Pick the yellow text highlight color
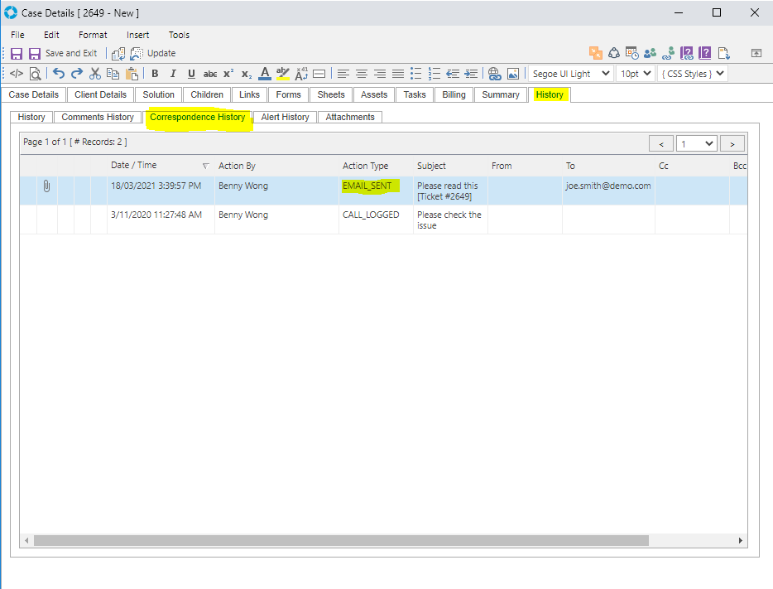This screenshot has height=589, width=773. pos(283,74)
